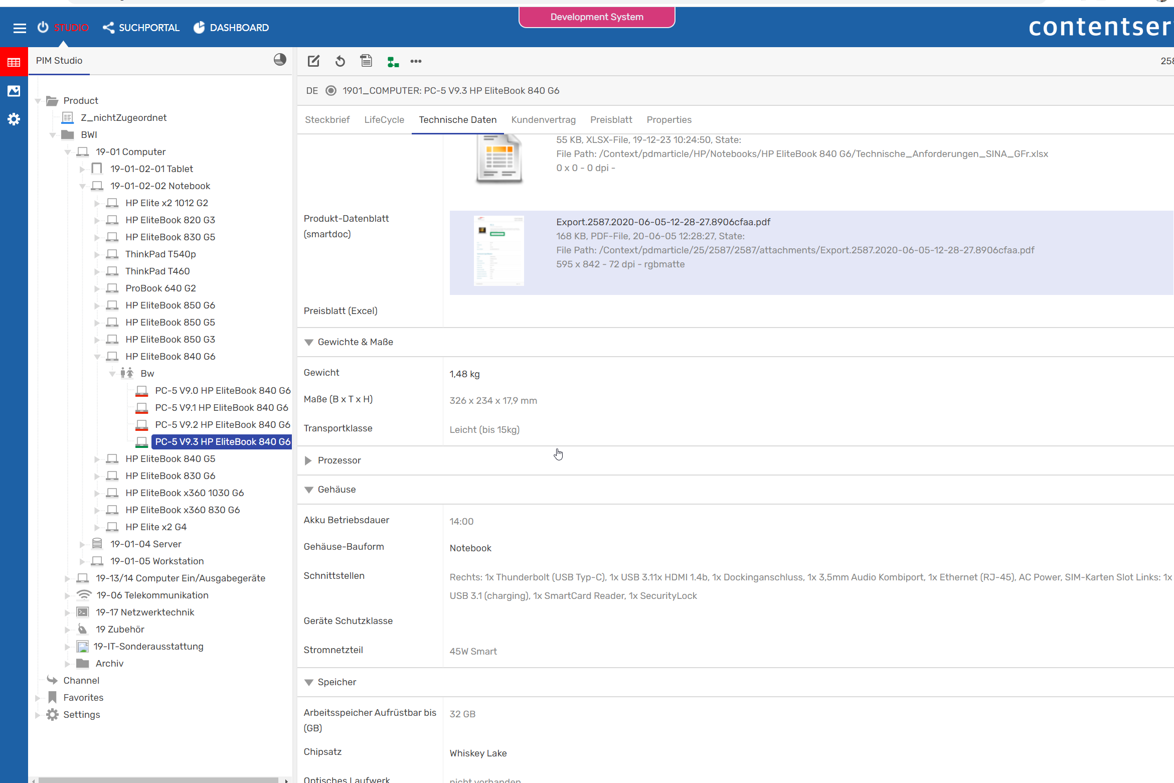The image size is (1174, 783).
Task: Click the PIM Studio panel title
Action: click(59, 61)
